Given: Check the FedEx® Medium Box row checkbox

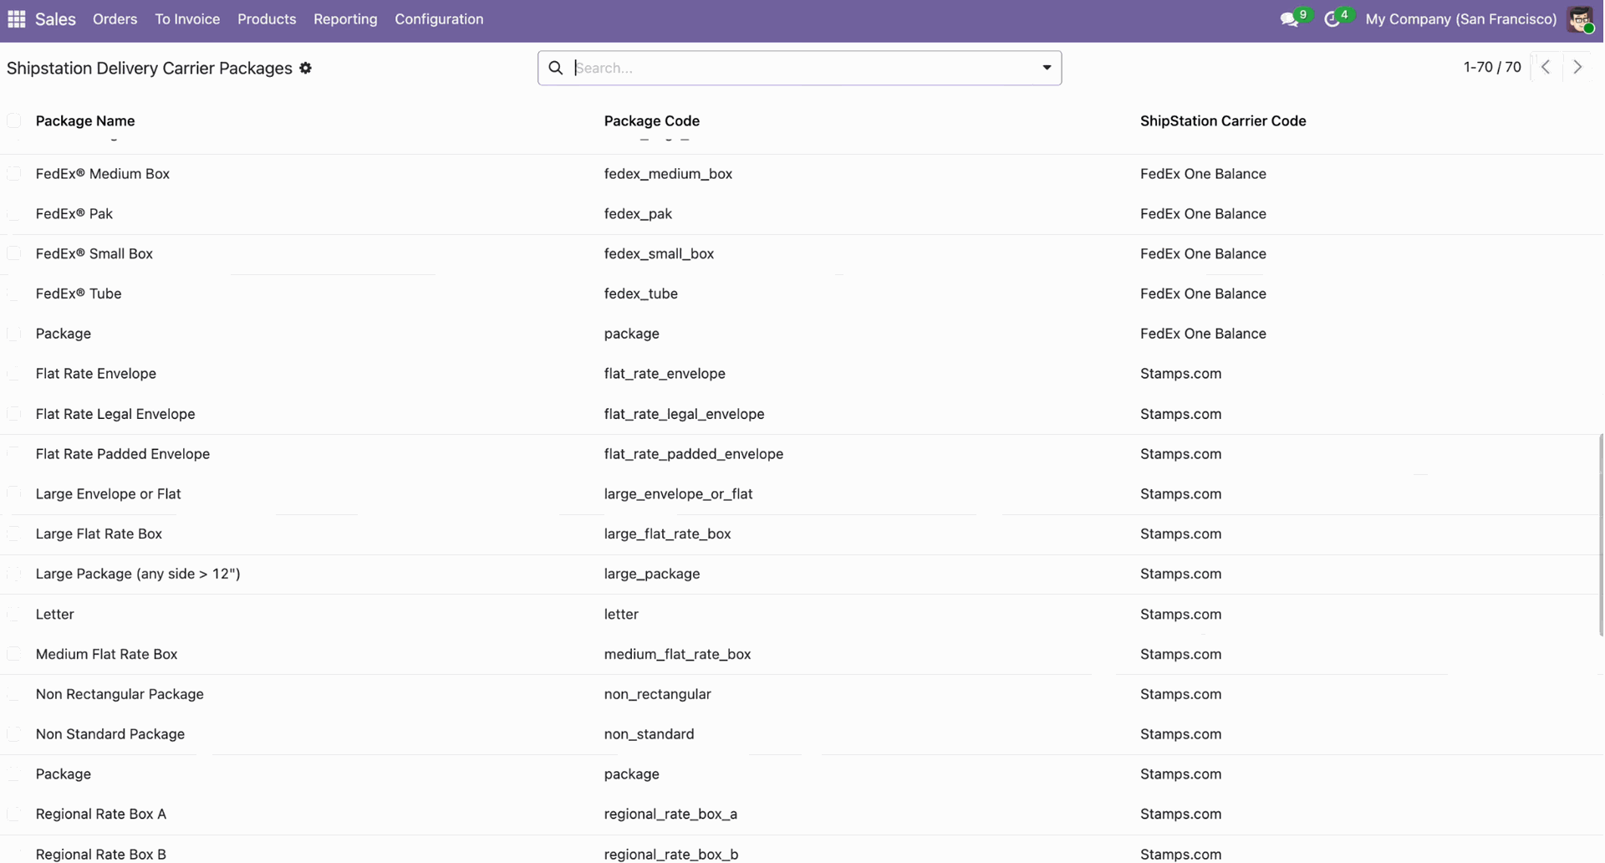Looking at the screenshot, I should pos(14,174).
